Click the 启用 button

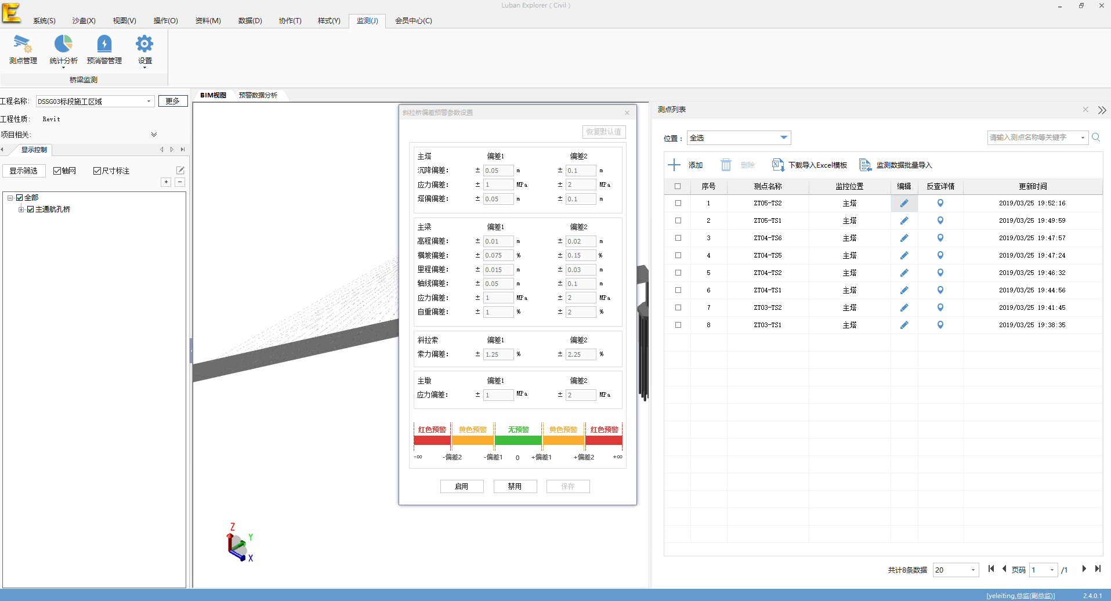462,486
